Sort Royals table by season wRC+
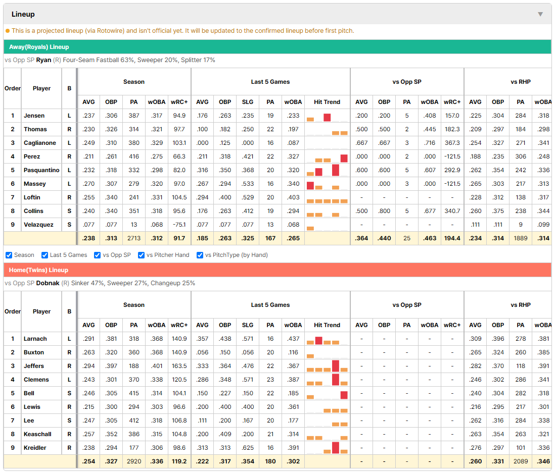Image resolution: width=555 pixels, height=474 pixels. 179,102
